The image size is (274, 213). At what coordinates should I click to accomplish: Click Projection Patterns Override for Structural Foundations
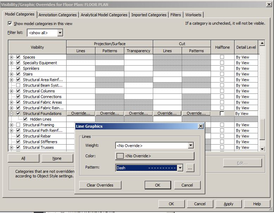(110, 114)
